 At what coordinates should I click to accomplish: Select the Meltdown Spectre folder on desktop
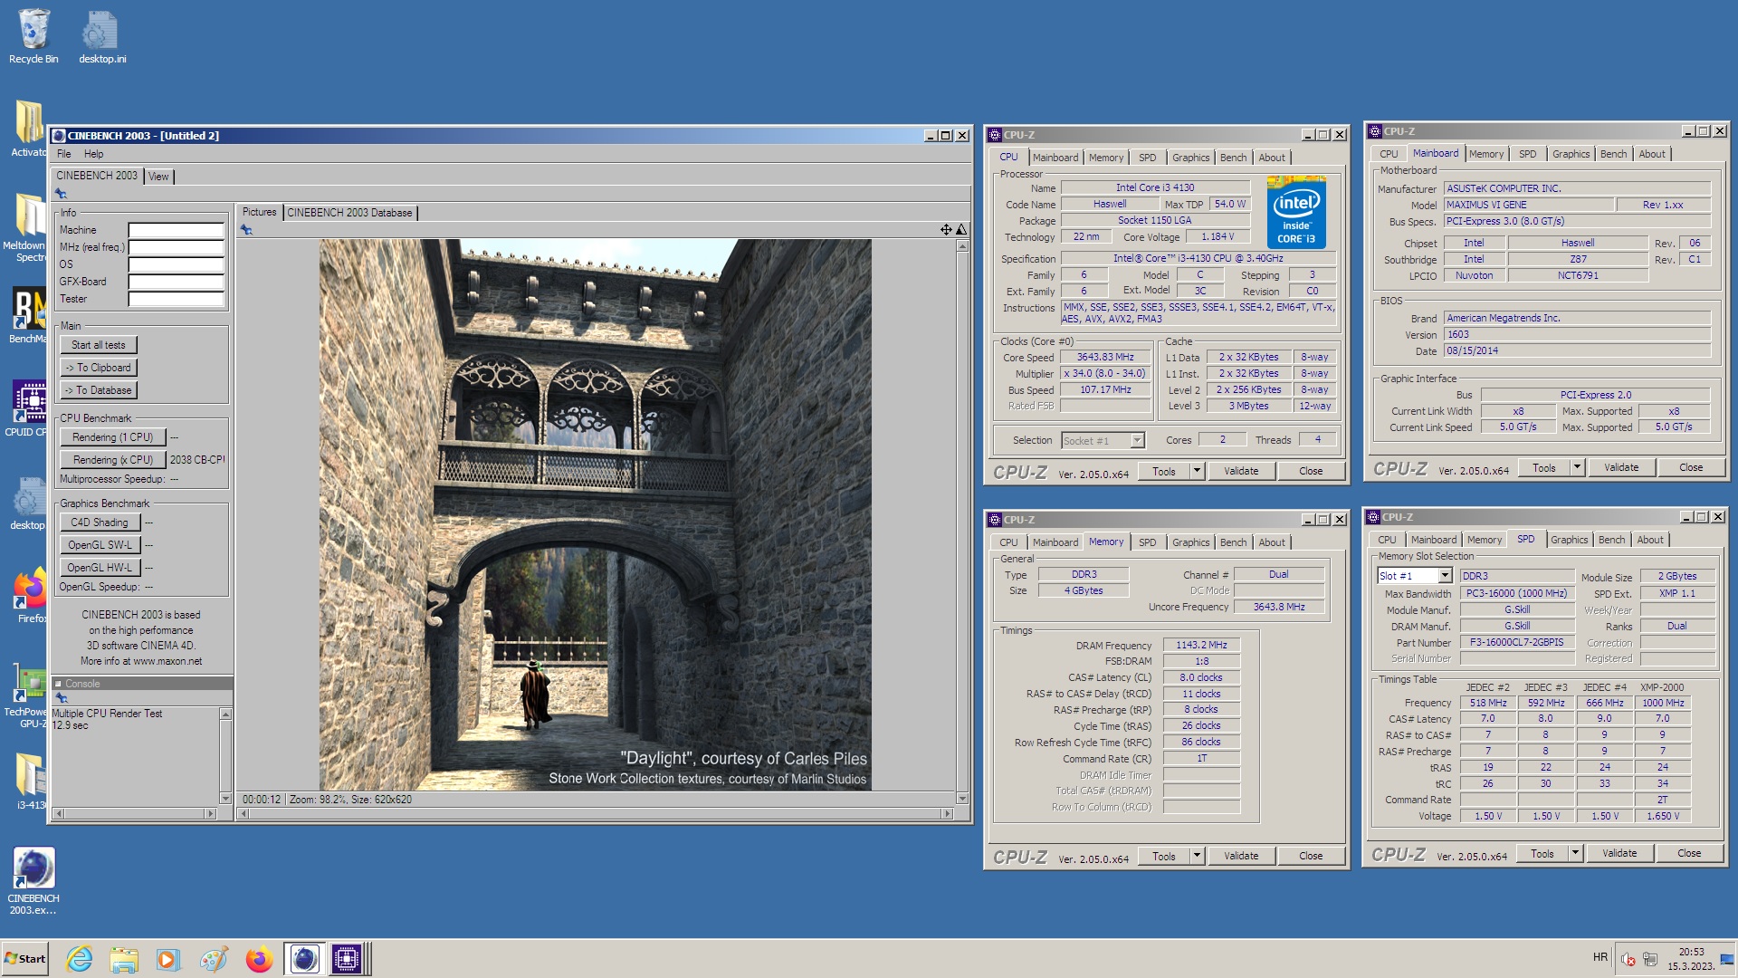(27, 226)
